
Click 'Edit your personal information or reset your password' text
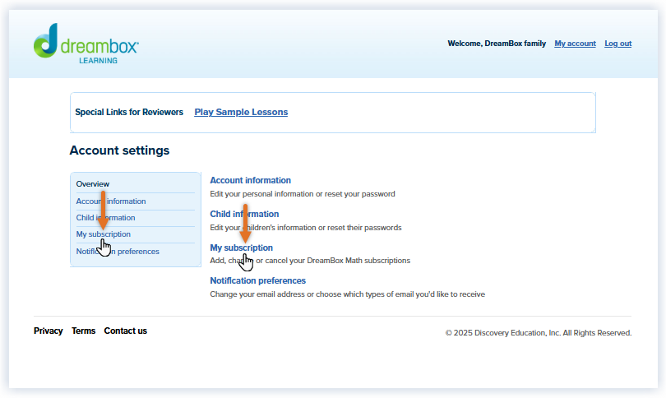point(303,194)
